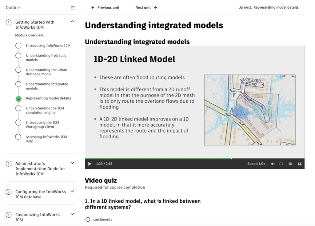Click the 'catchments' answer label text

pos(103,219)
